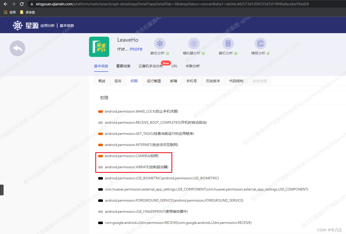
Task: Open the URL main tab
Action: pyautogui.click(x=175, y=66)
